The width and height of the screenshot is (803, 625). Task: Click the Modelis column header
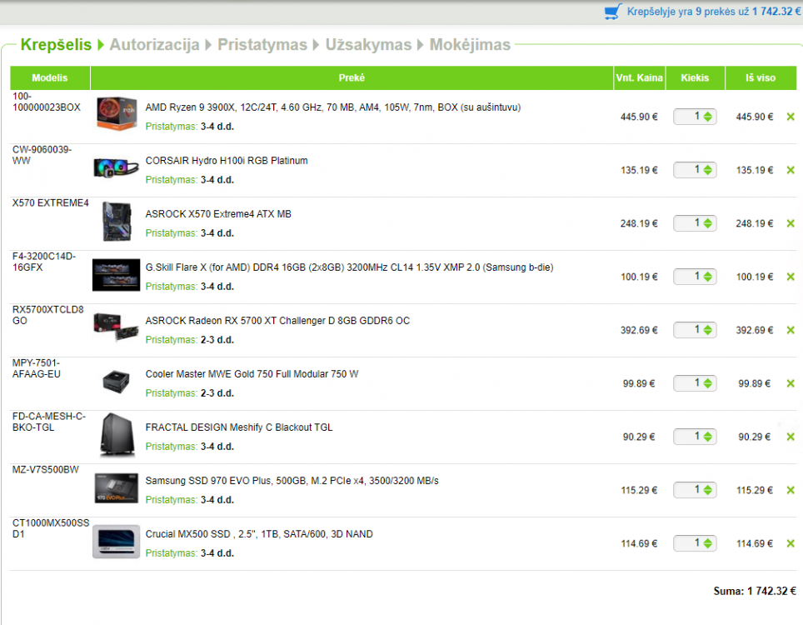pos(50,77)
